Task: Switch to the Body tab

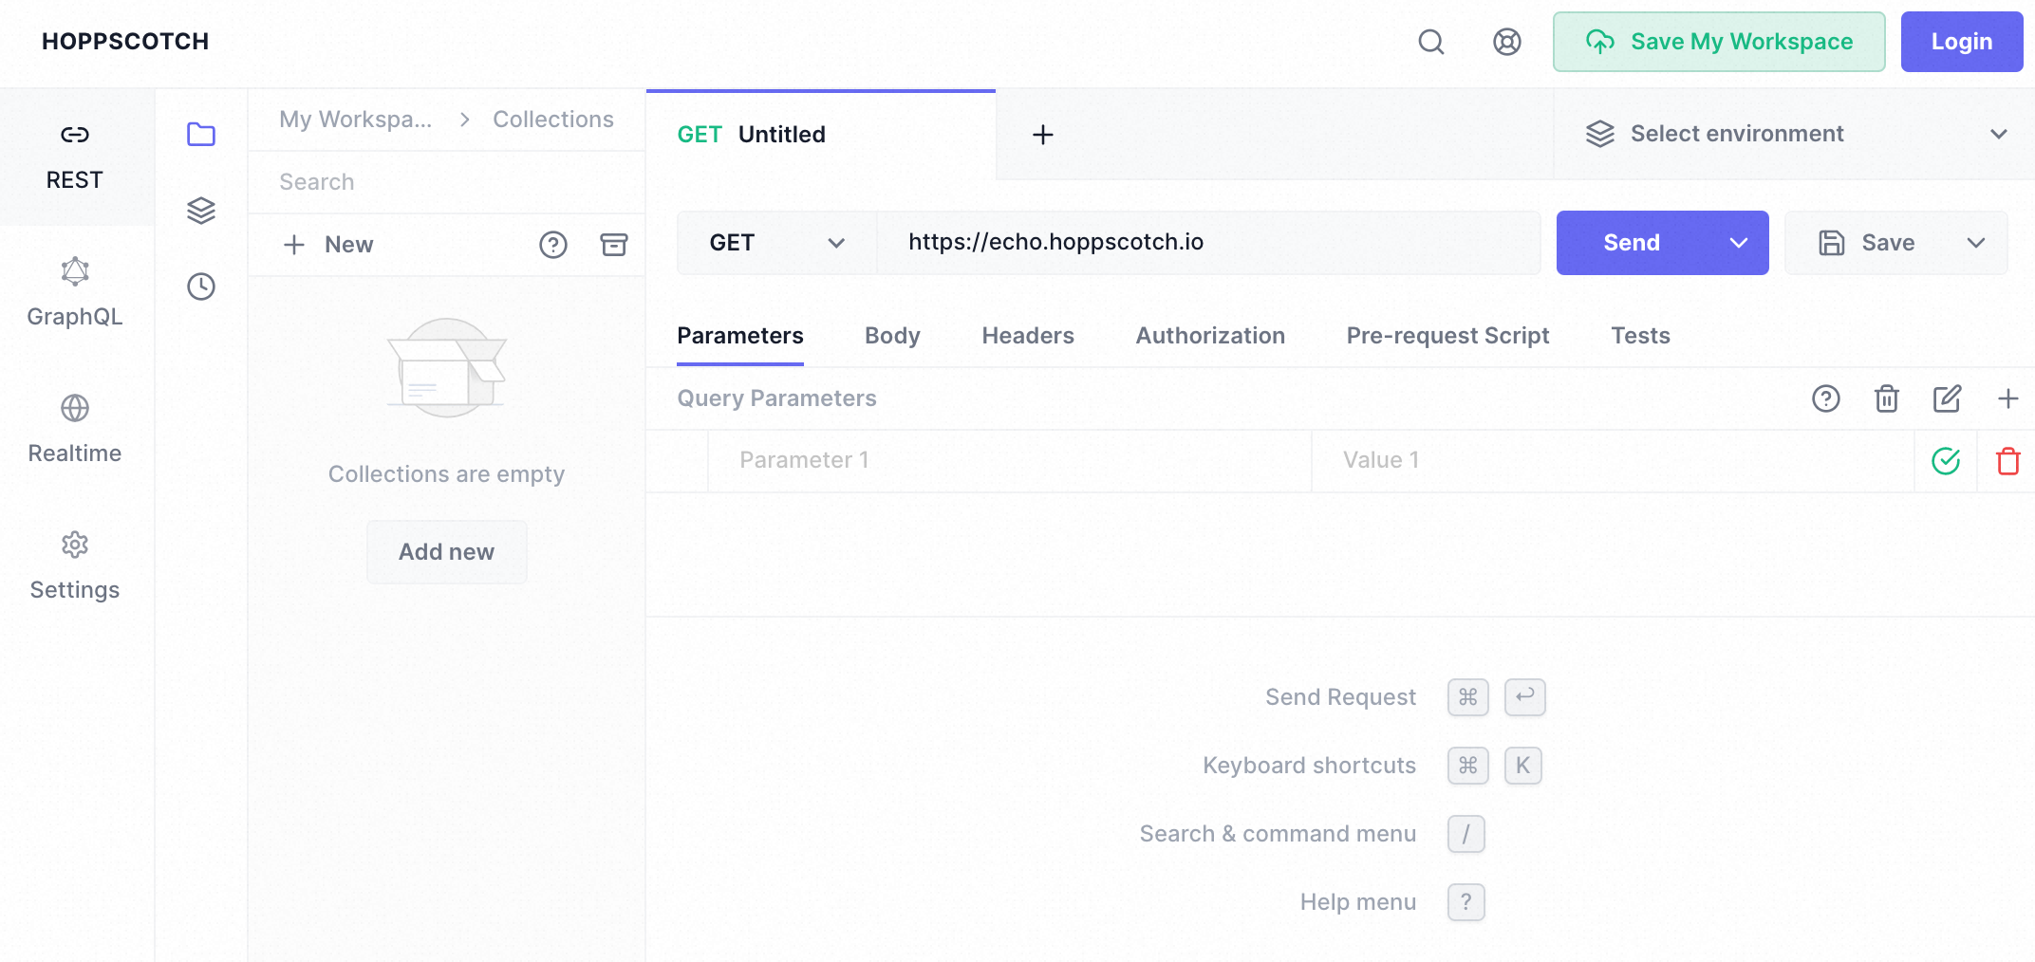Action: (892, 336)
